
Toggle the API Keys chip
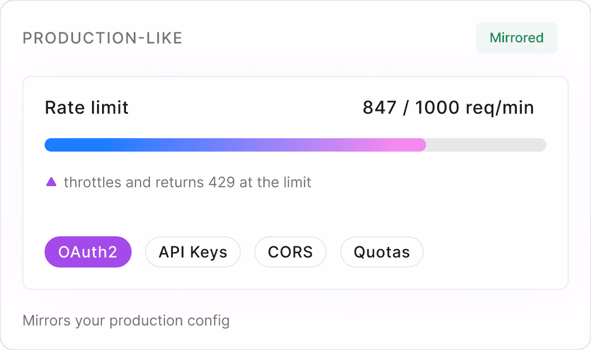tap(192, 252)
